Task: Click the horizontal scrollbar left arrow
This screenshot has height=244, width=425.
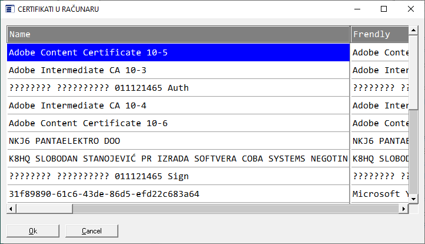Action: click(11, 209)
